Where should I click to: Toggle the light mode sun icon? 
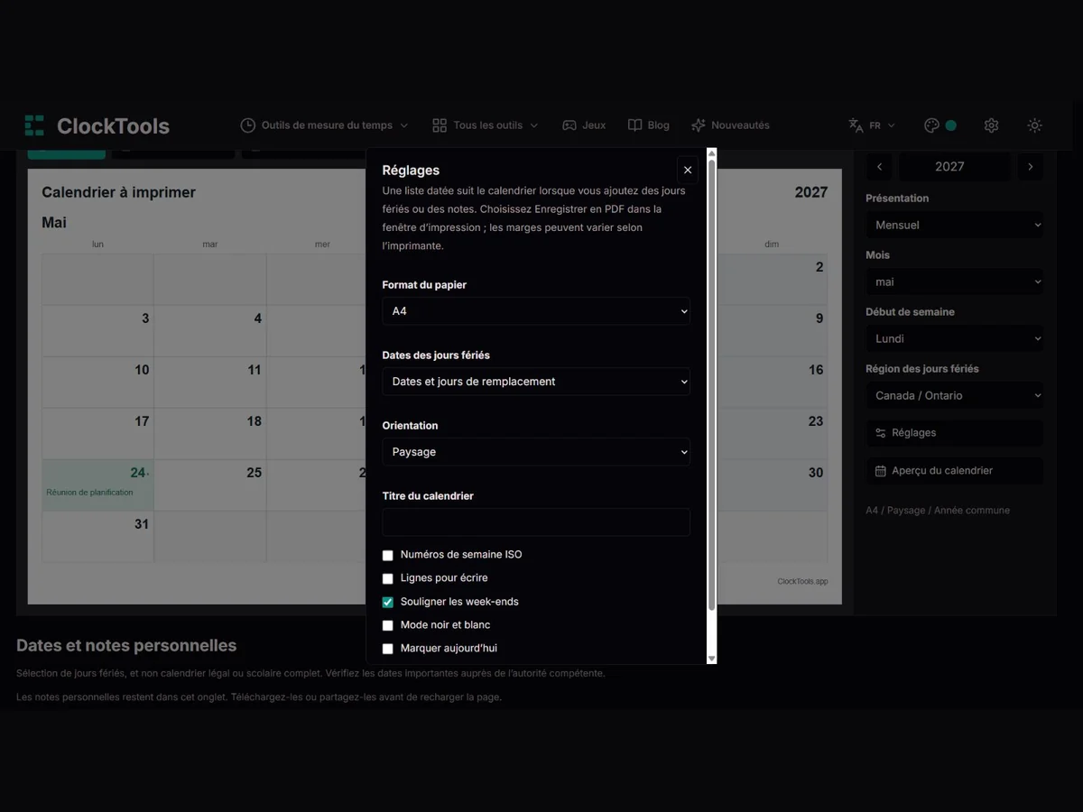click(1035, 125)
